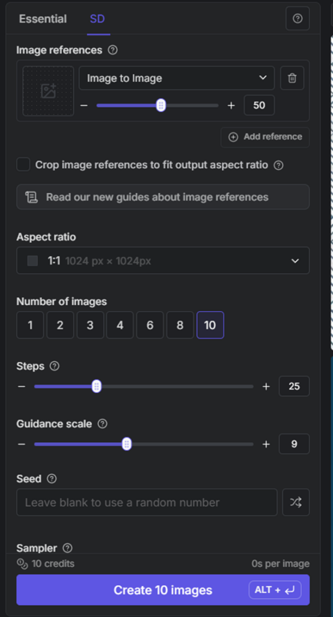This screenshot has width=333, height=617.
Task: Select the SD tab
Action: 97,19
